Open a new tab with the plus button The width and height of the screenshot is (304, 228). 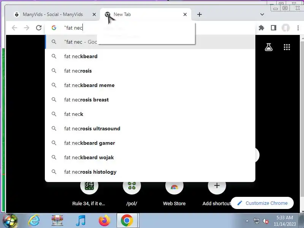pos(199,14)
